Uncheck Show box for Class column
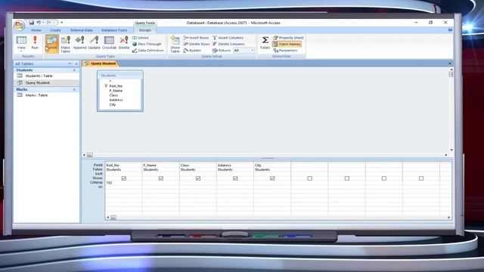 [198, 178]
